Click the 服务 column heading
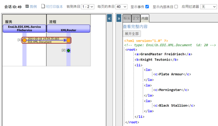This screenshot has width=218, height=126. click(9, 22)
